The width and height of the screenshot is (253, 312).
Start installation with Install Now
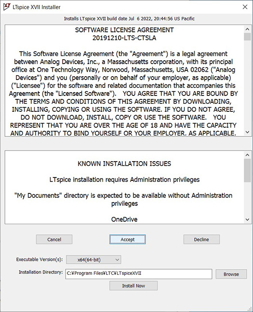(x=133, y=286)
